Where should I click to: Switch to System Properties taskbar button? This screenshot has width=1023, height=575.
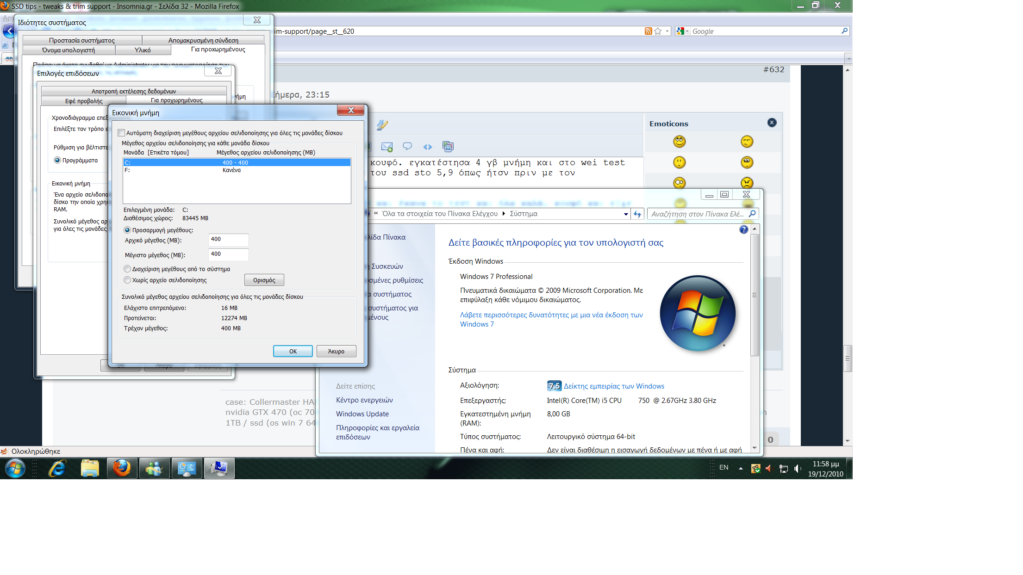(219, 468)
